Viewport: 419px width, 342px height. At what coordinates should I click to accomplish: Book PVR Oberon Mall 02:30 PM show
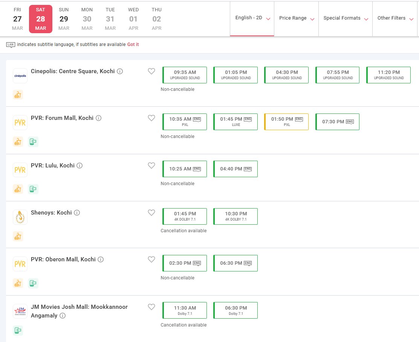pos(185,263)
